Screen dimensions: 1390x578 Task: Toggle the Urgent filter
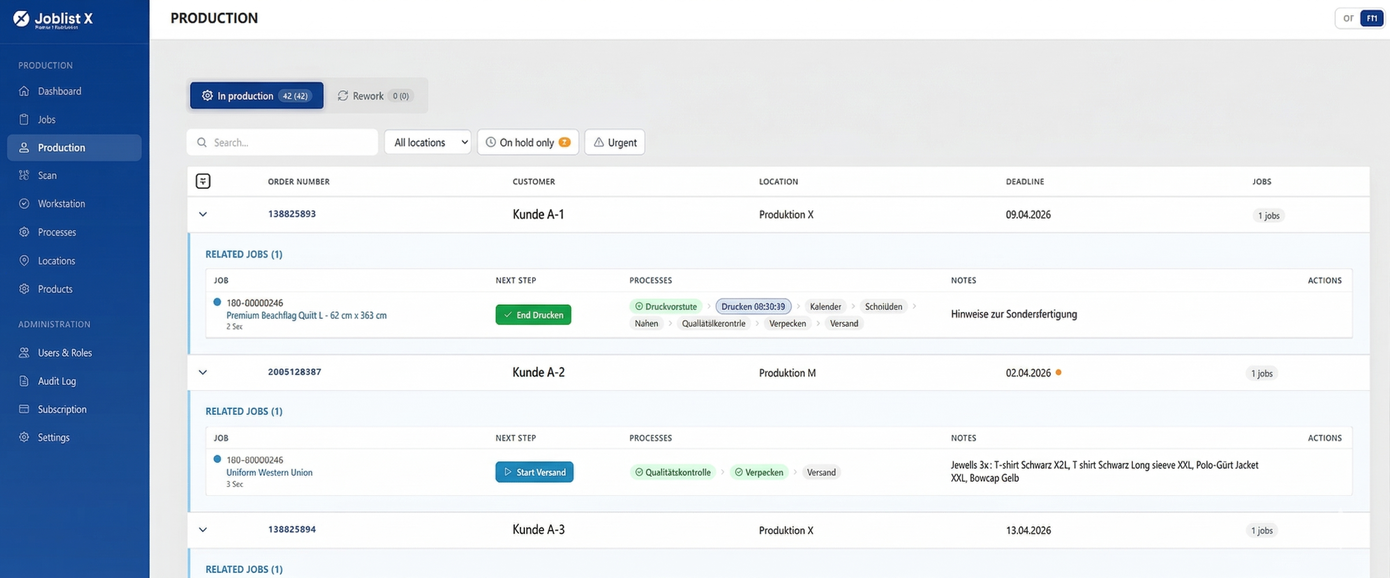(615, 142)
